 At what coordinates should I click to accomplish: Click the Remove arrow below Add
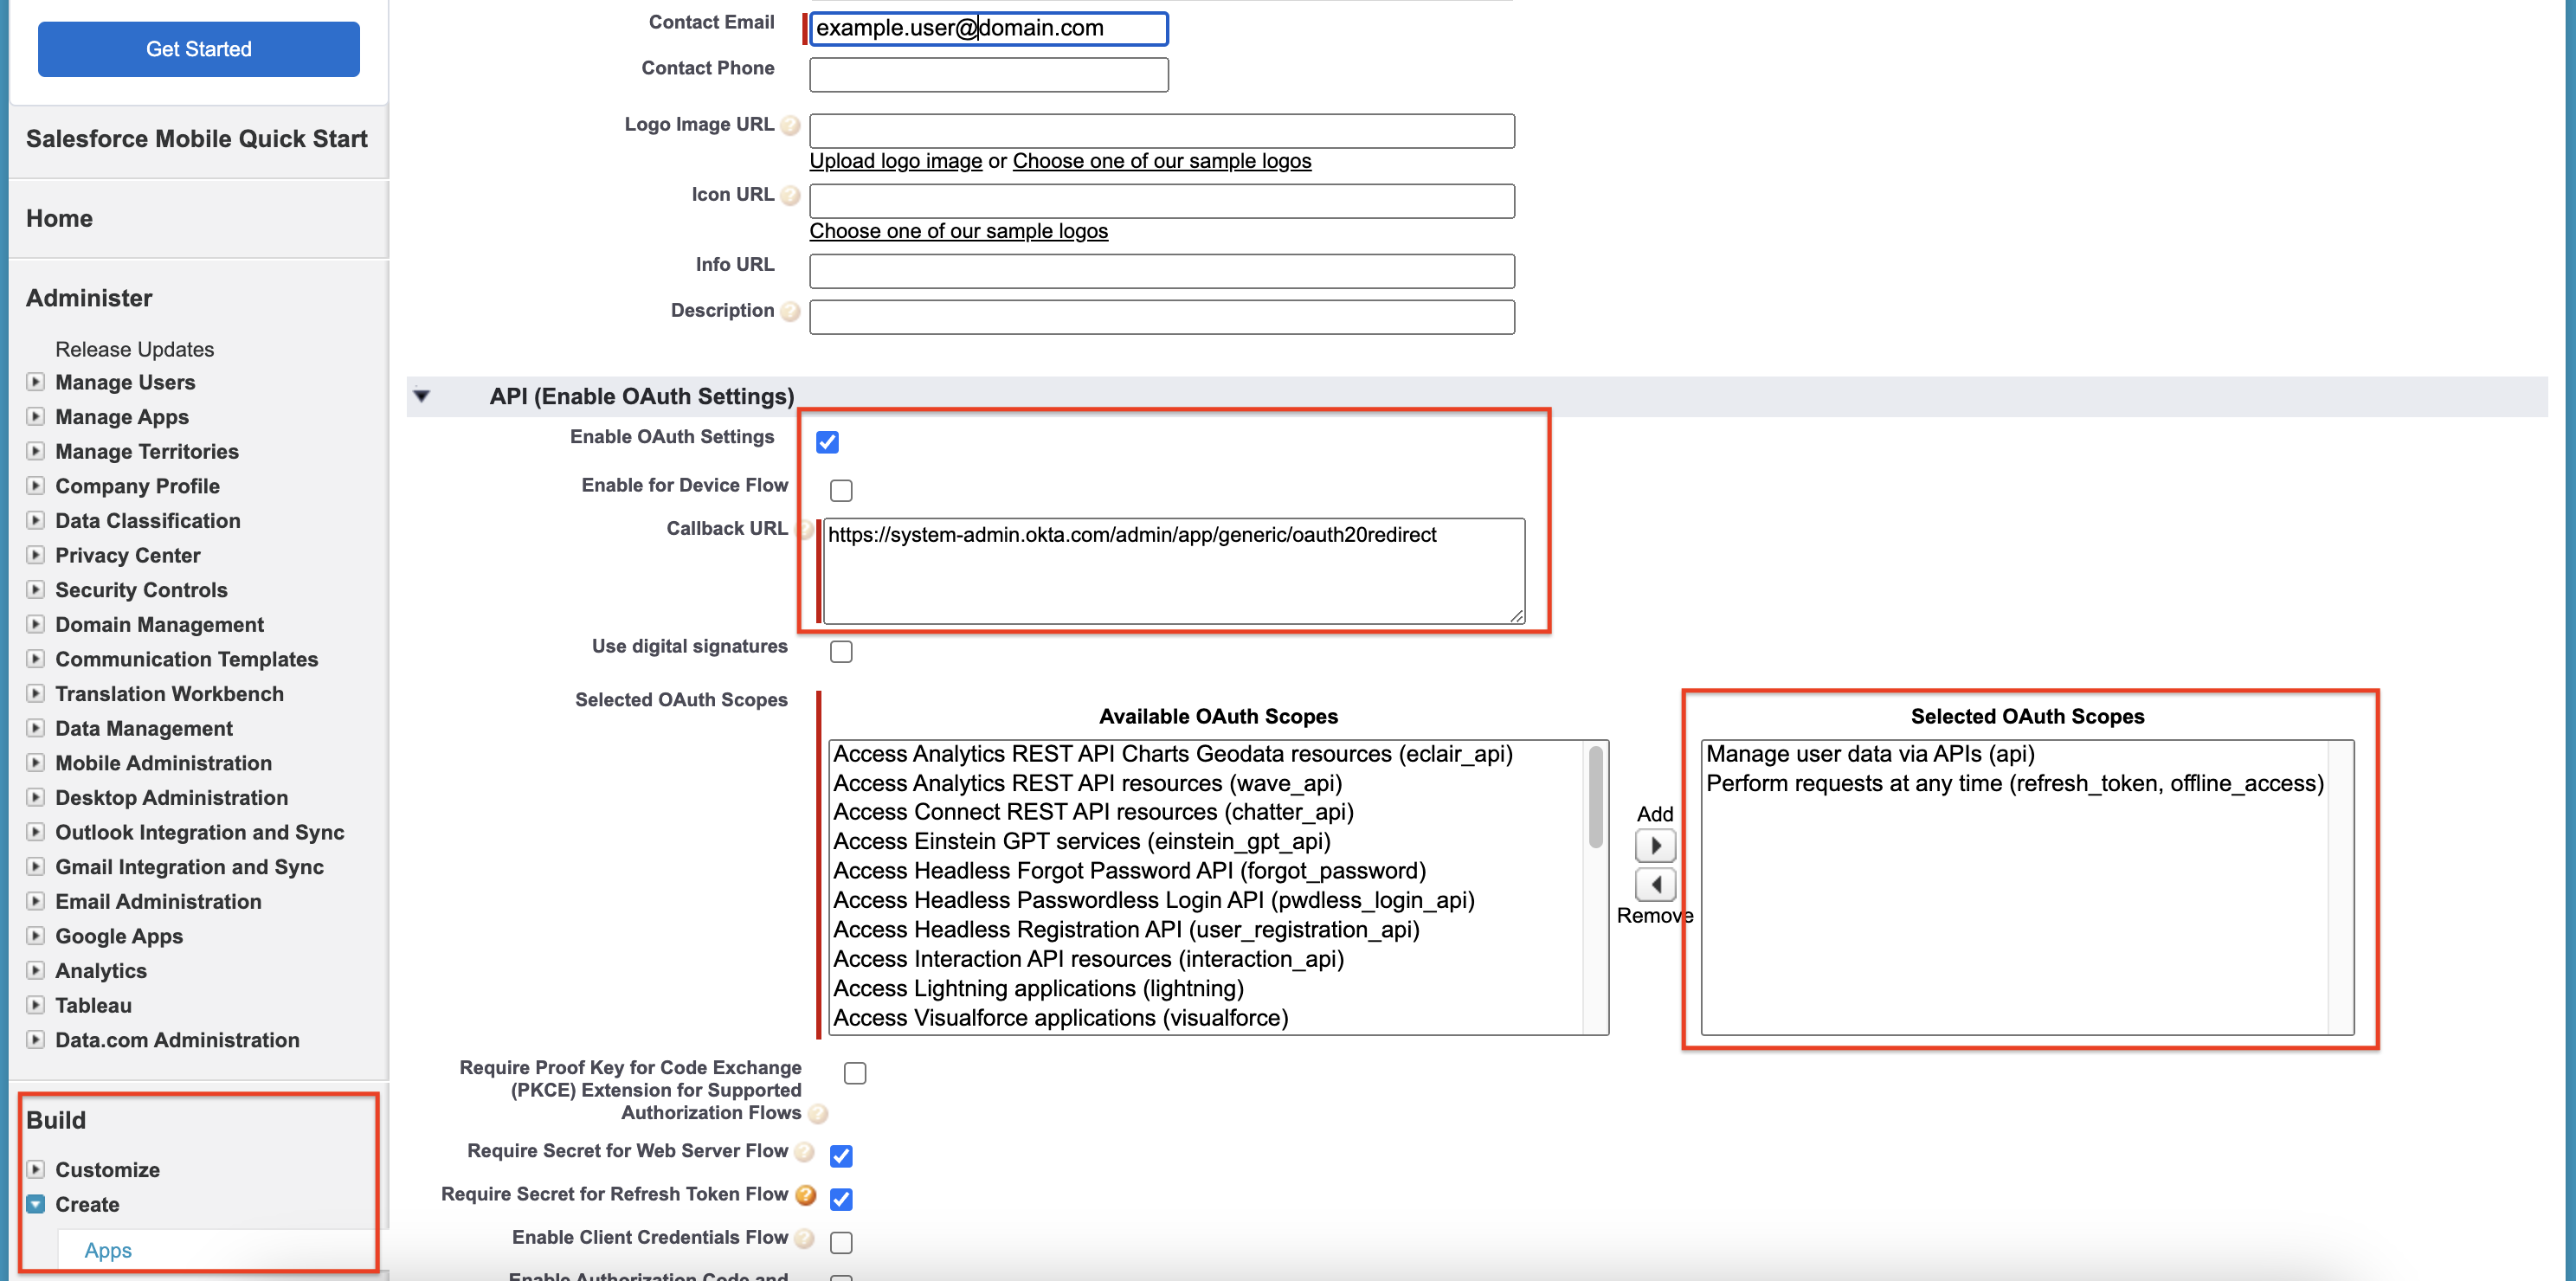1655,884
